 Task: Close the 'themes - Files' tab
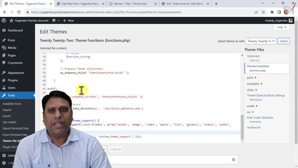click(x=155, y=4)
